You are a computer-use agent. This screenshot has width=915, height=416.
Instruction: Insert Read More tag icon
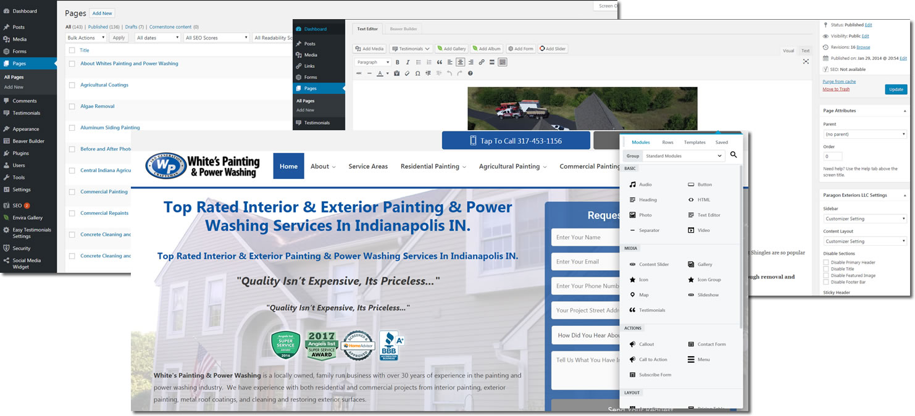click(492, 62)
